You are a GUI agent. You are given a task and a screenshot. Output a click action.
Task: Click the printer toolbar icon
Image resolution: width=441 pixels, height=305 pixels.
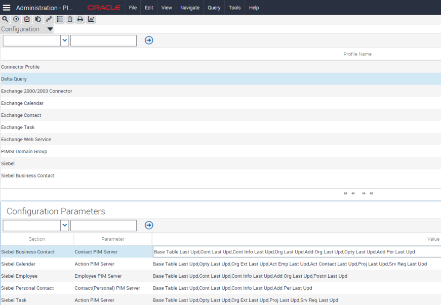click(x=80, y=19)
